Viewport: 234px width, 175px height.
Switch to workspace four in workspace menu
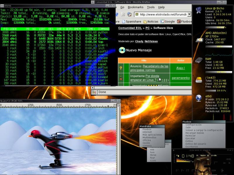coord(159,158)
